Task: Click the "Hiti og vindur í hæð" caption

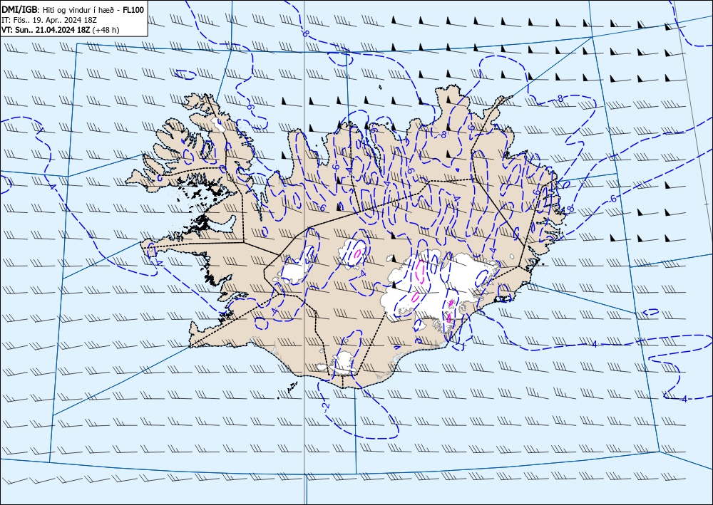Action: tap(80, 11)
